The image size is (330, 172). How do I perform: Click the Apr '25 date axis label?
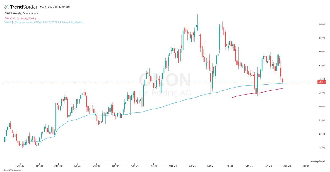(x=211, y=166)
